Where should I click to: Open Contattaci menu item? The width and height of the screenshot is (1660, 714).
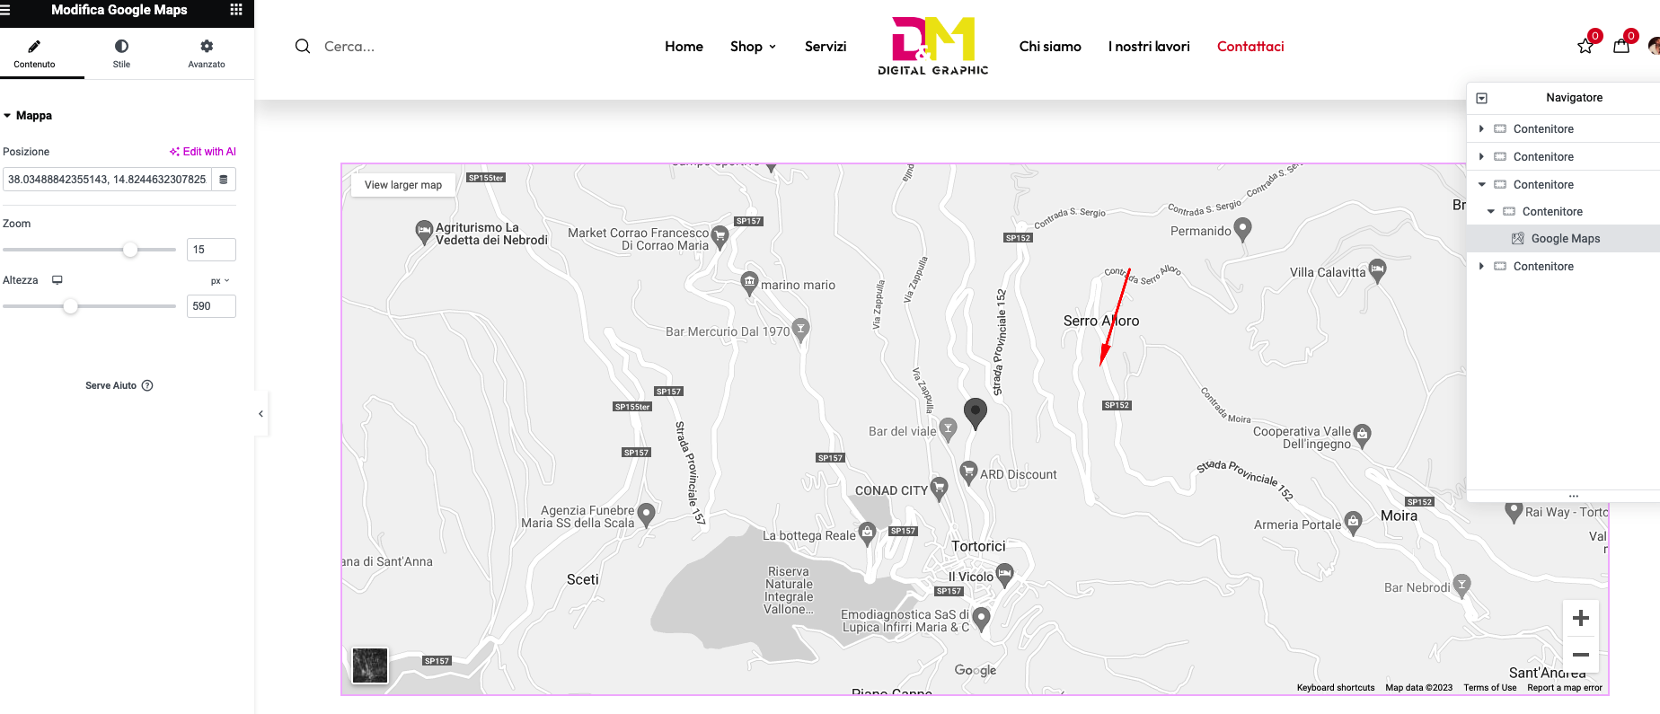[1250, 47]
